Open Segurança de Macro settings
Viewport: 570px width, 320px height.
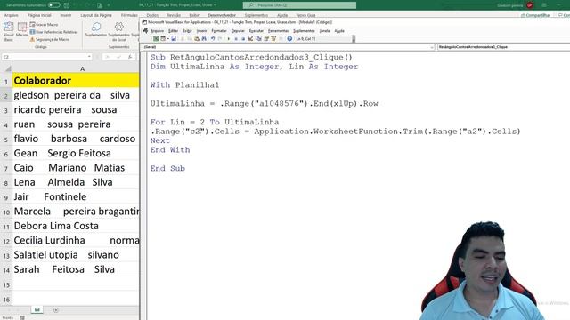coord(50,39)
